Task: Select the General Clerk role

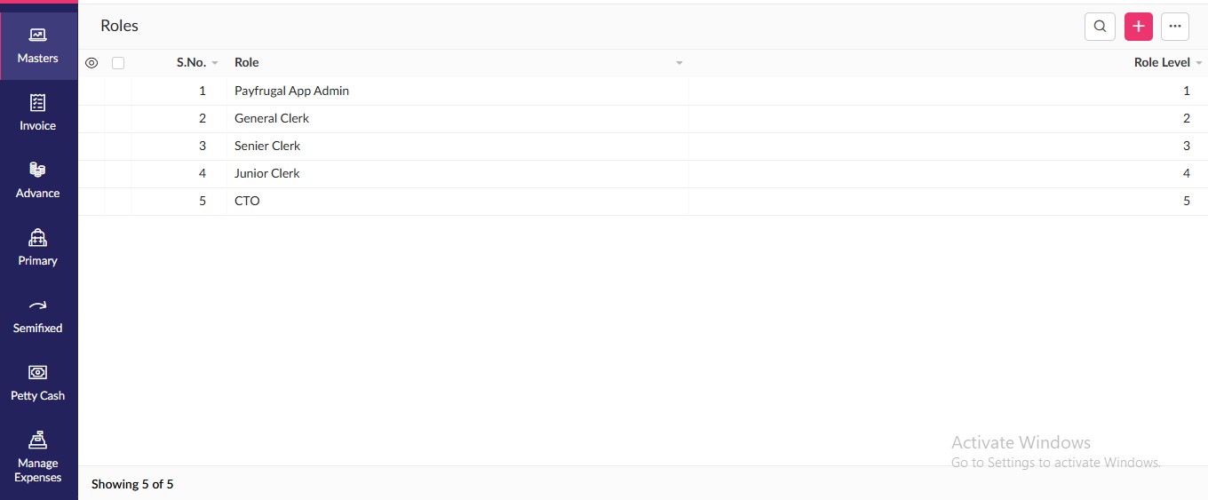Action: tap(272, 118)
